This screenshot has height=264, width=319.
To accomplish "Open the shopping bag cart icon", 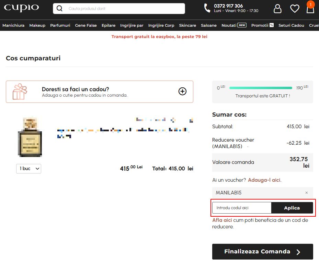I will pos(310,8).
